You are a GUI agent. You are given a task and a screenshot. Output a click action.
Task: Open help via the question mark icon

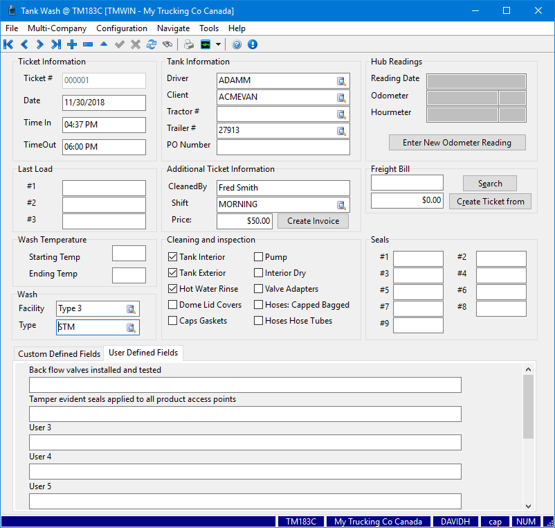(x=237, y=44)
